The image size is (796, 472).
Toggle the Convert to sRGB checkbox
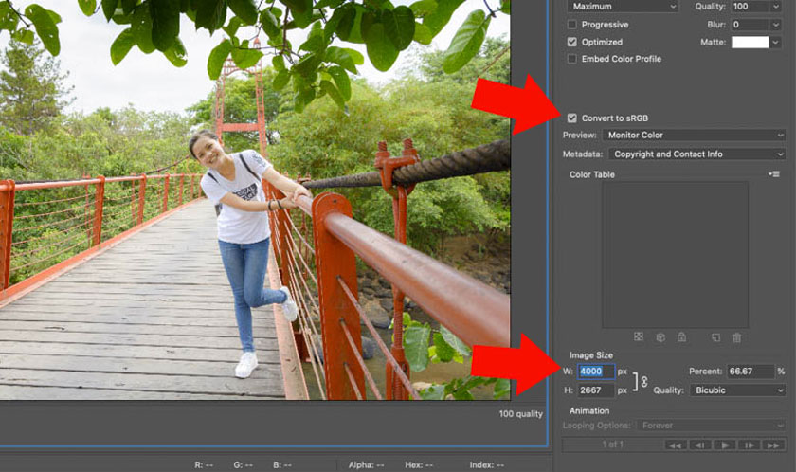click(x=571, y=118)
